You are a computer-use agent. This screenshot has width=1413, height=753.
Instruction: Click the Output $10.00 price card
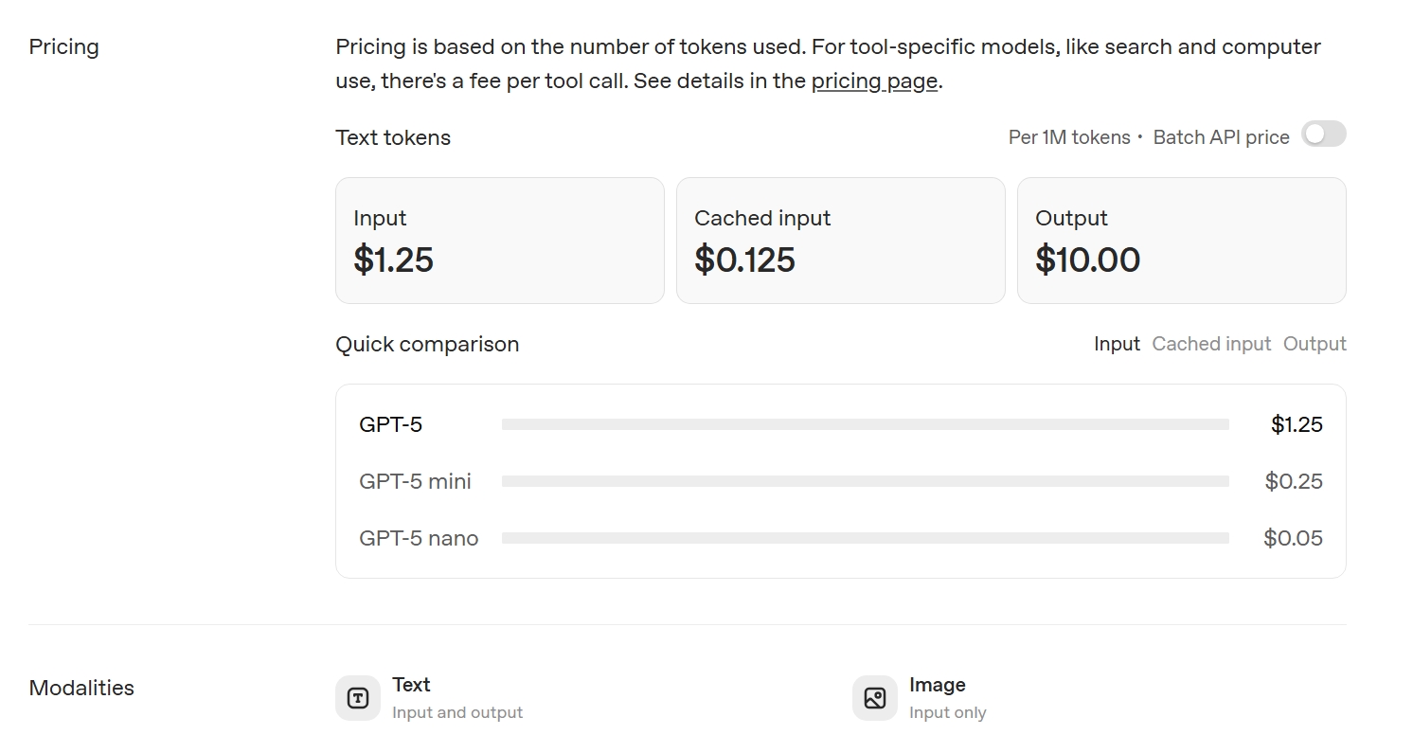(x=1181, y=241)
